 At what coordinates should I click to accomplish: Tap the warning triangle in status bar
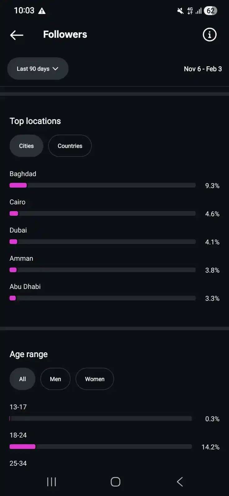pyautogui.click(x=42, y=11)
